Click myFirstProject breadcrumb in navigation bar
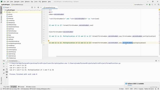The image size is (160, 90). tap(5, 4)
